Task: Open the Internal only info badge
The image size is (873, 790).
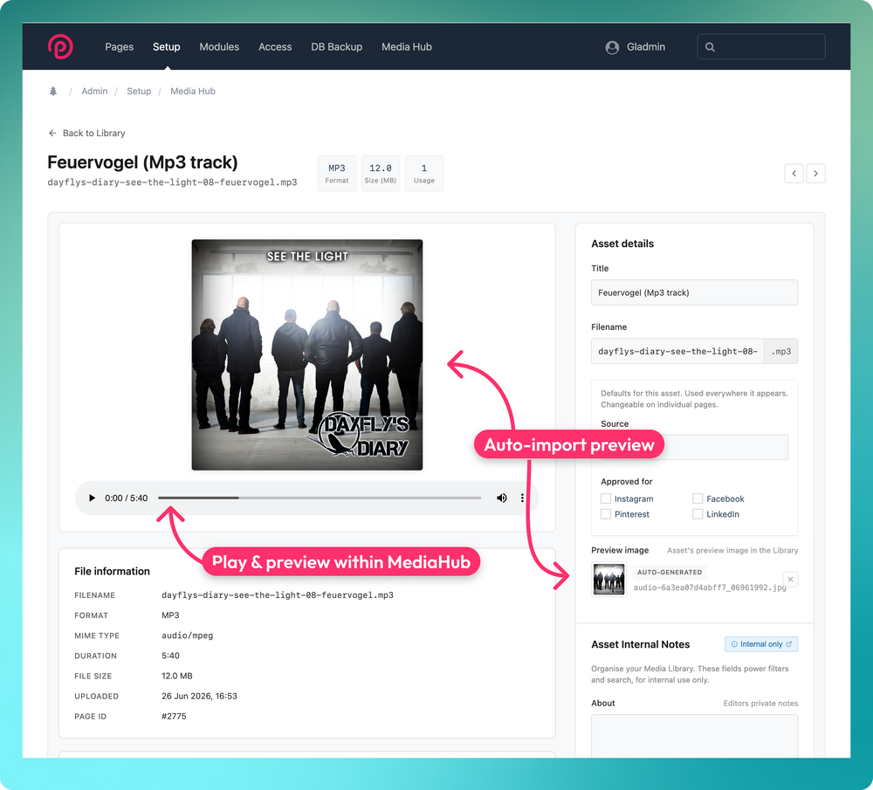Action: [761, 644]
